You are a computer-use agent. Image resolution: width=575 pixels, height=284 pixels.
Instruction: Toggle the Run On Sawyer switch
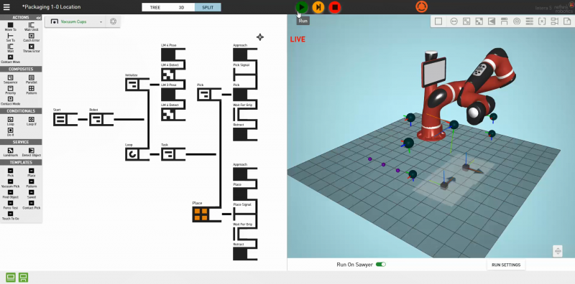click(x=381, y=264)
